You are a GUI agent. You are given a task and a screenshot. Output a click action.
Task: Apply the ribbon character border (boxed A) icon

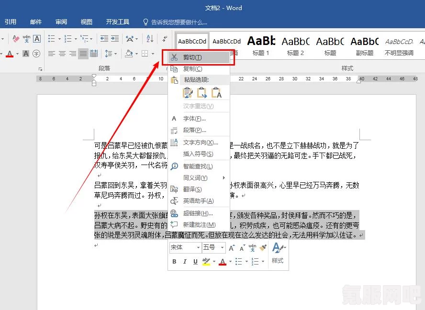(x=37, y=39)
